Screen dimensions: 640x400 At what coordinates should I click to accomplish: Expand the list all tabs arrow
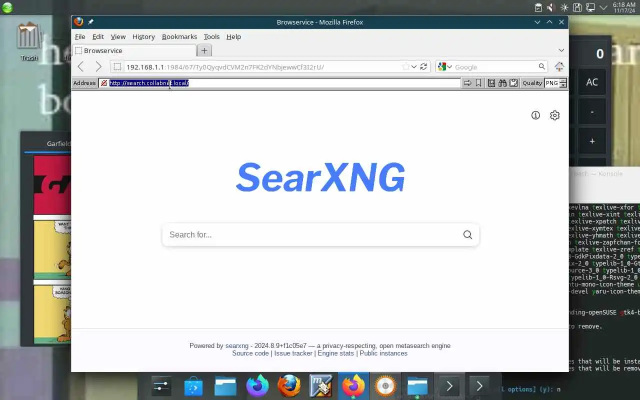pyautogui.click(x=561, y=50)
